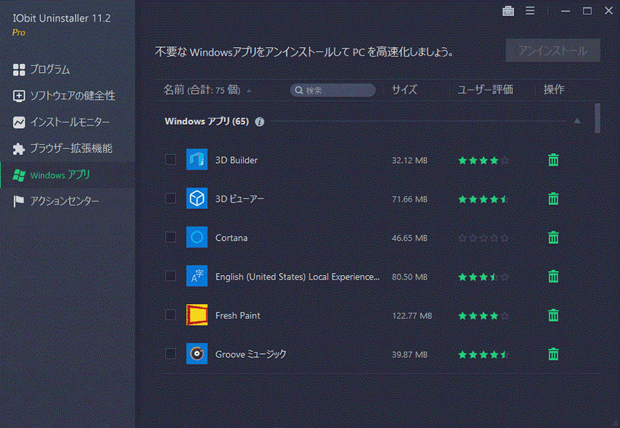
Task: Click the 3D ビューアー star rating
Action: (x=483, y=199)
